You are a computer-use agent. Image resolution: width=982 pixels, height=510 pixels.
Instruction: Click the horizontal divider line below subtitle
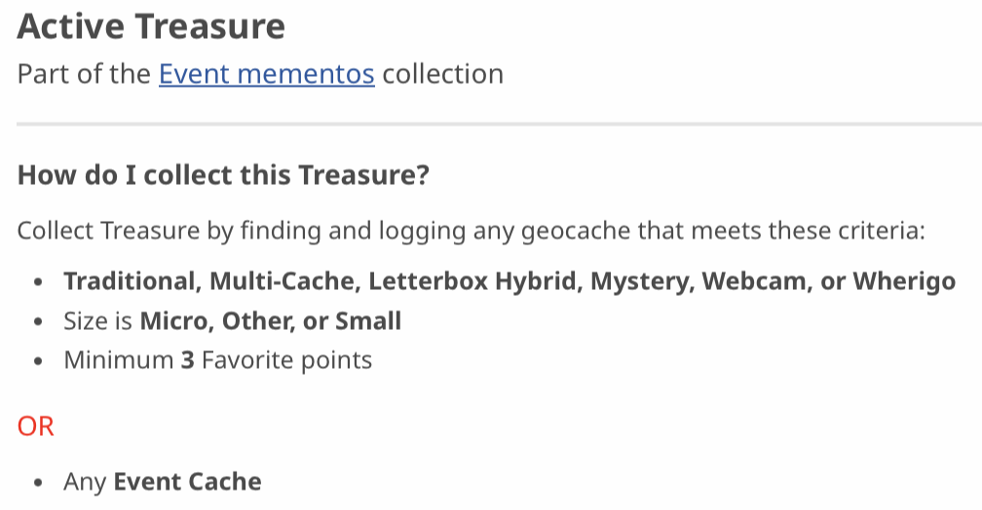[x=499, y=125]
